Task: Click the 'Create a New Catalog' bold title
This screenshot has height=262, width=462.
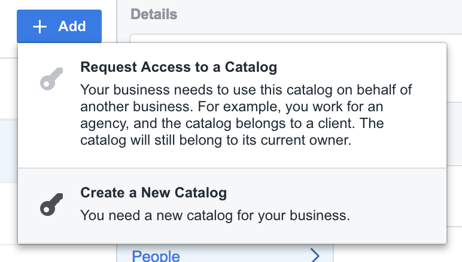Action: [x=154, y=193]
